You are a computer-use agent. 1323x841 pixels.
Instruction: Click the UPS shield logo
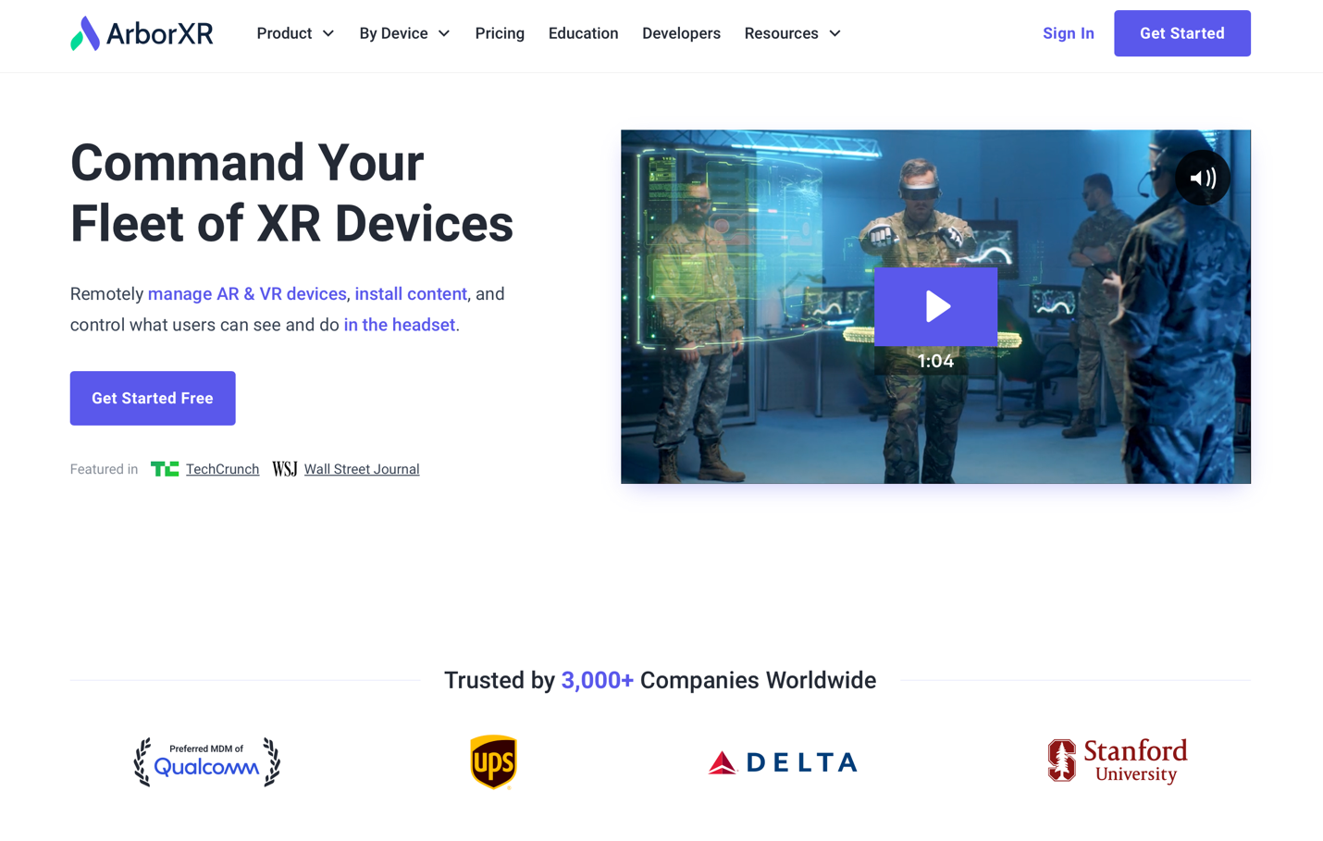tap(493, 761)
